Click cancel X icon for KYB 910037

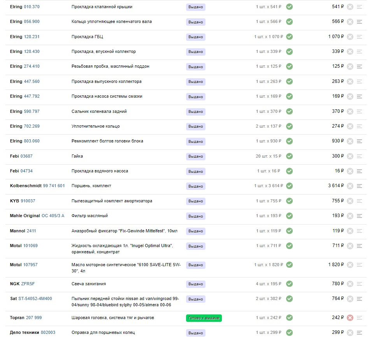point(350,201)
